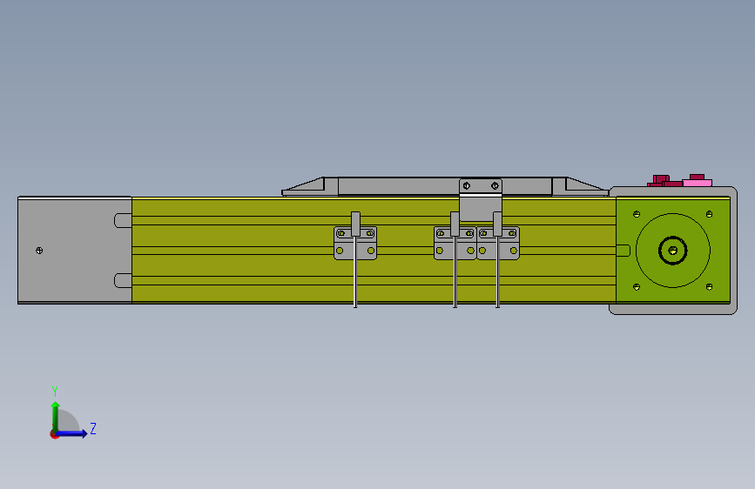This screenshot has width=755, height=489.
Task: Select the top-left screw on the green plate
Action: pos(637,214)
